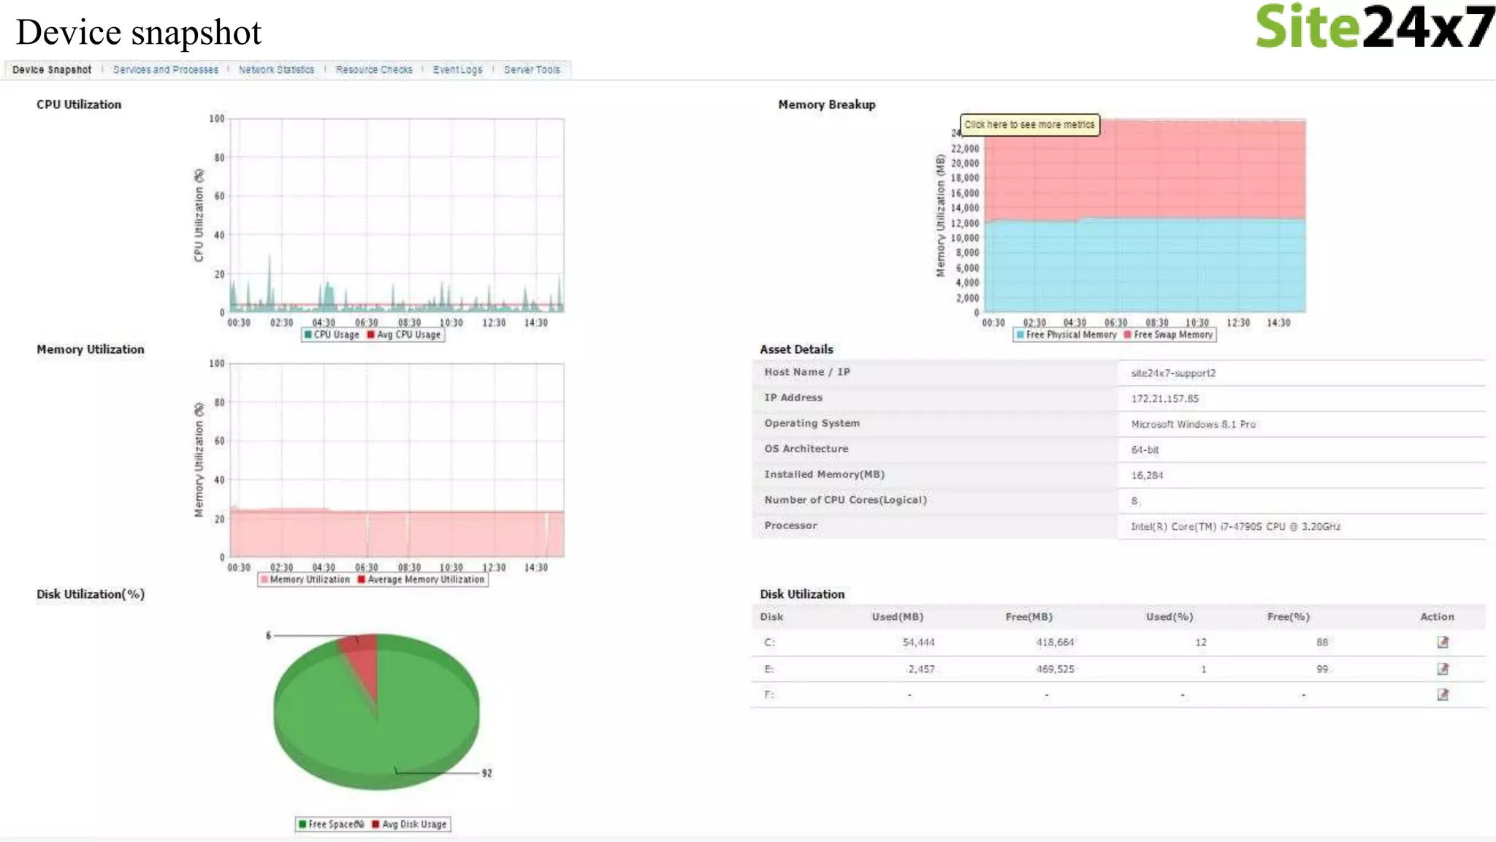The width and height of the screenshot is (1496, 842).
Task: Toggle Avg CPU Usage legend entry
Action: click(x=408, y=335)
